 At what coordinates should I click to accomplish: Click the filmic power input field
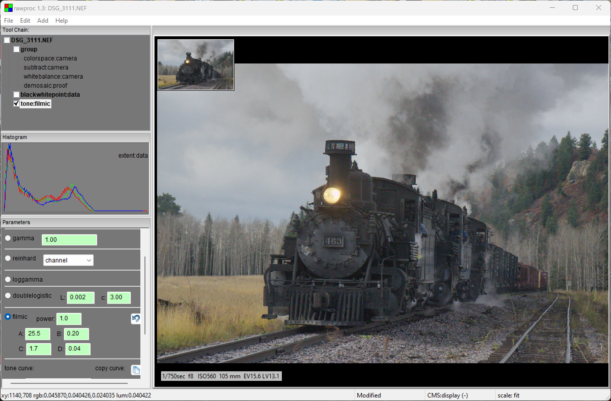(69, 319)
